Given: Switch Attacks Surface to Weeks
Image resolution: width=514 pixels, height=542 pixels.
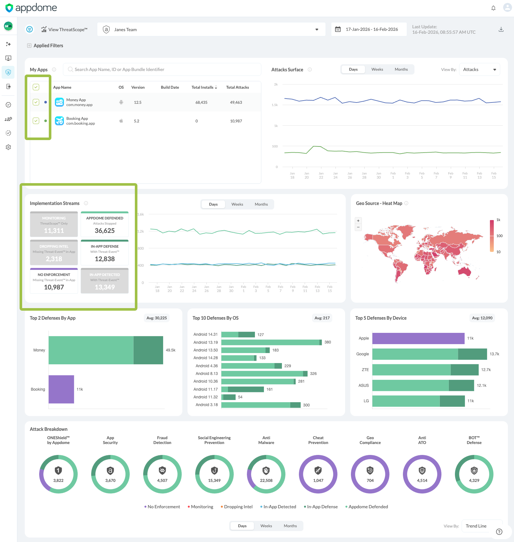Looking at the screenshot, I should (377, 69).
